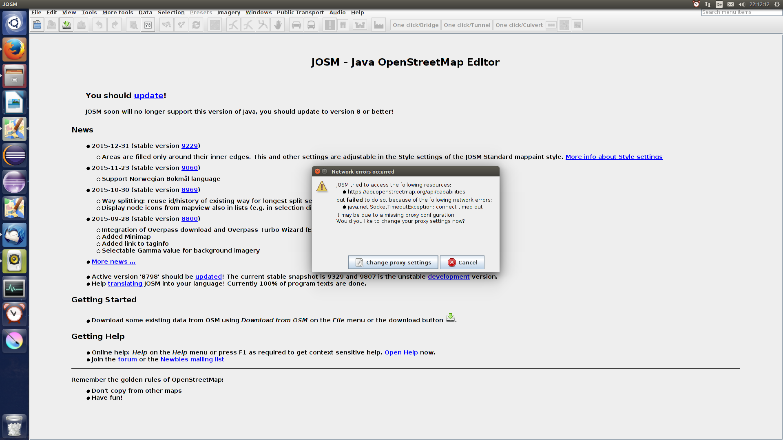Launch LibreOffice Writer from the dock
783x440 pixels.
14,102
